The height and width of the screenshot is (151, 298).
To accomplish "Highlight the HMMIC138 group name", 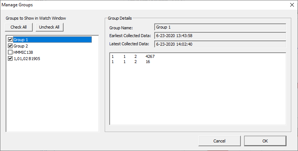I will 23,52.
